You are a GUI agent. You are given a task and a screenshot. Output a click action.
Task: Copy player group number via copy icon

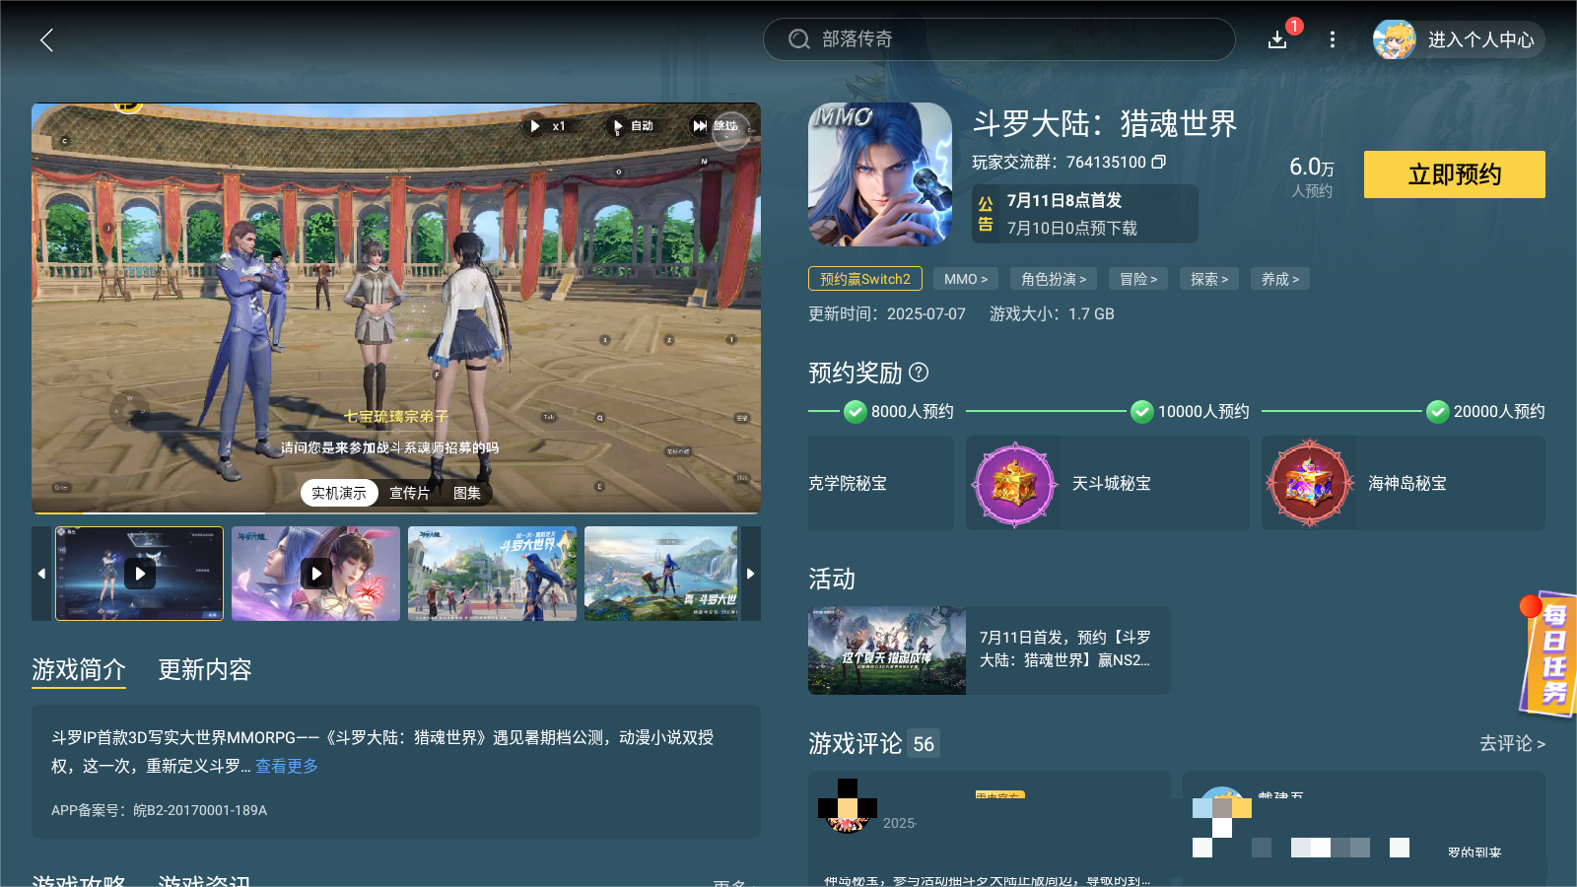pyautogui.click(x=1159, y=162)
